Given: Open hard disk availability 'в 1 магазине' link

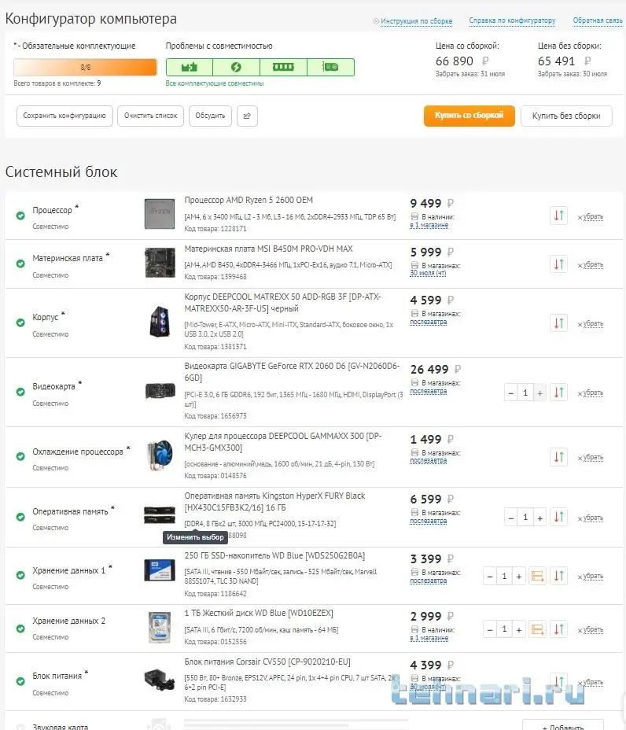Looking at the screenshot, I should click(429, 638).
